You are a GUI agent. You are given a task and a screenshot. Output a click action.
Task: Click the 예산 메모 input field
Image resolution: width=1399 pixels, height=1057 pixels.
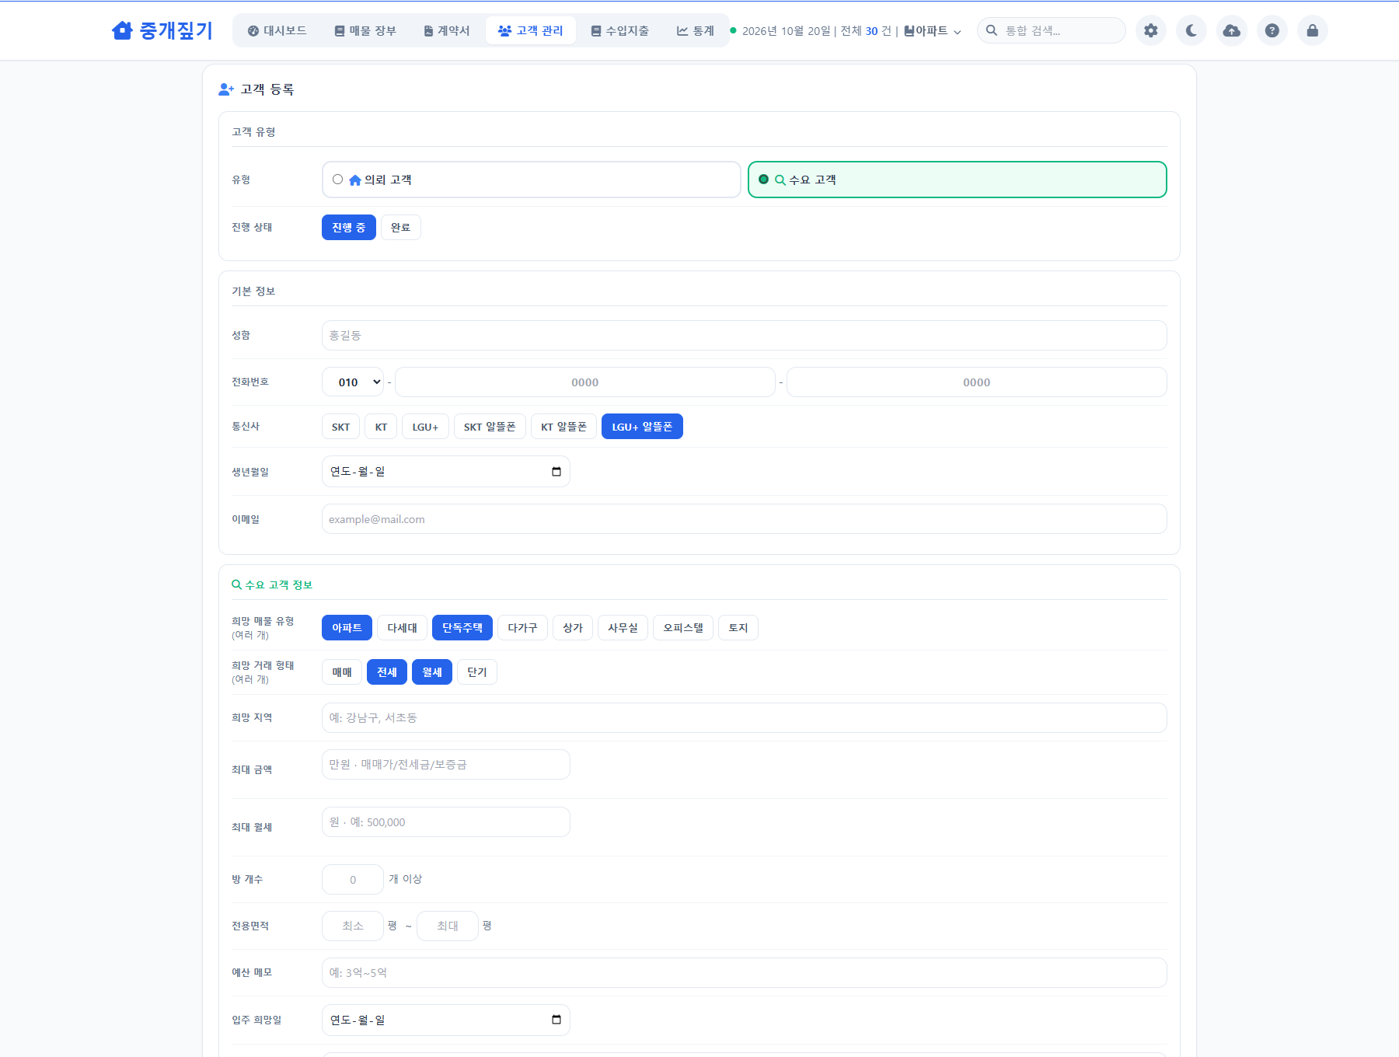pyautogui.click(x=744, y=972)
